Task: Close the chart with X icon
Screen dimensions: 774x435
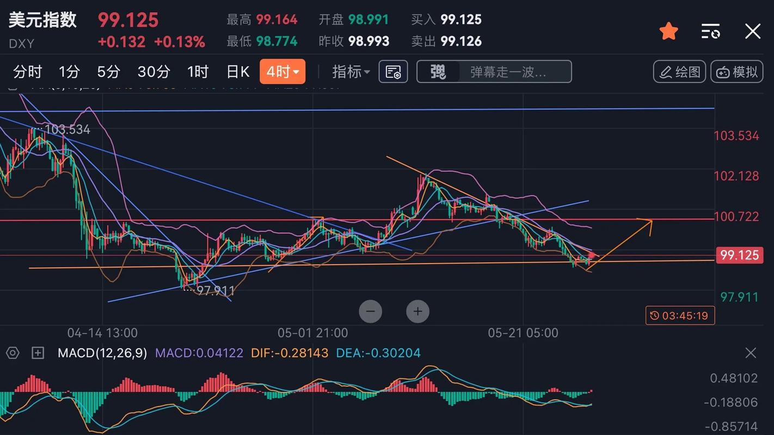Action: click(x=752, y=31)
